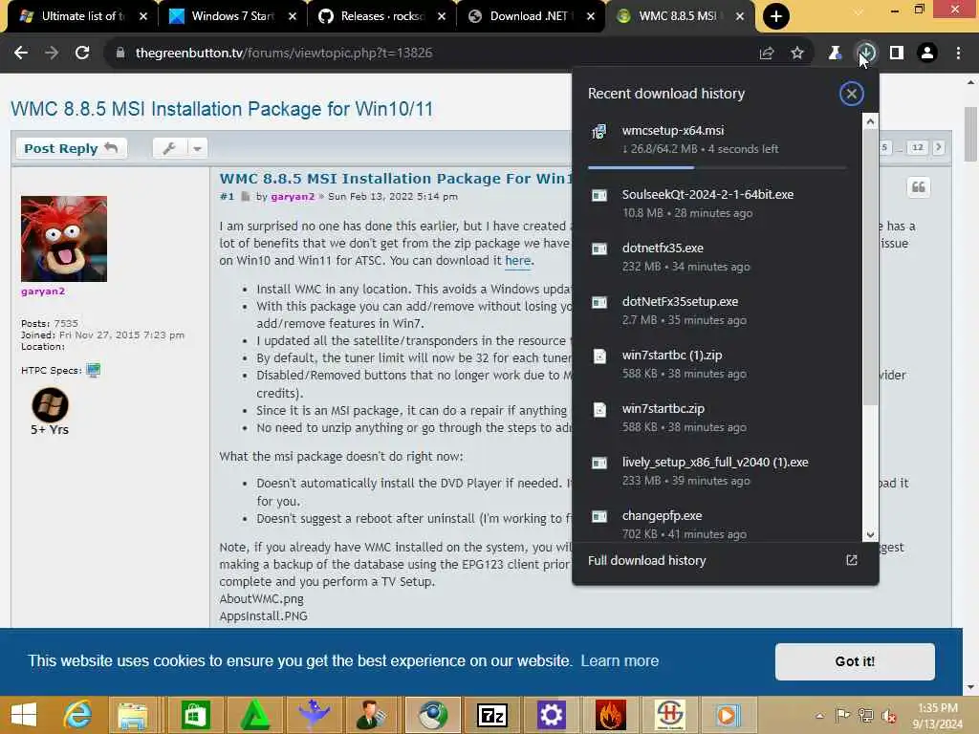Open win7startbc (1).zip download entry

point(717,364)
